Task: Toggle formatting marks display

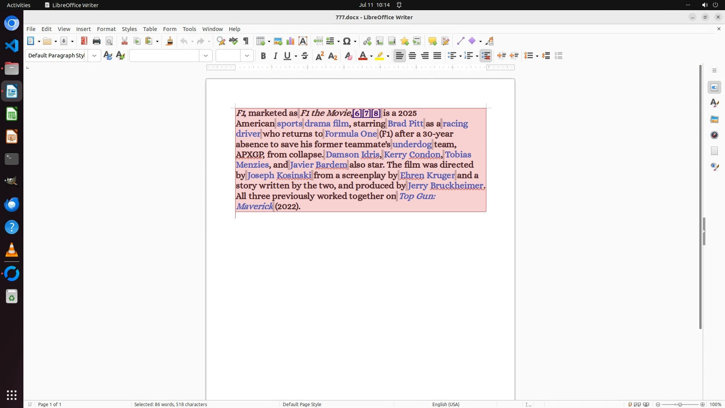Action: pyautogui.click(x=246, y=41)
